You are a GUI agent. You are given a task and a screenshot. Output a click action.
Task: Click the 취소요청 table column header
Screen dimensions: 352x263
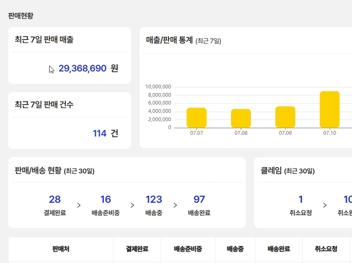tap(326, 249)
